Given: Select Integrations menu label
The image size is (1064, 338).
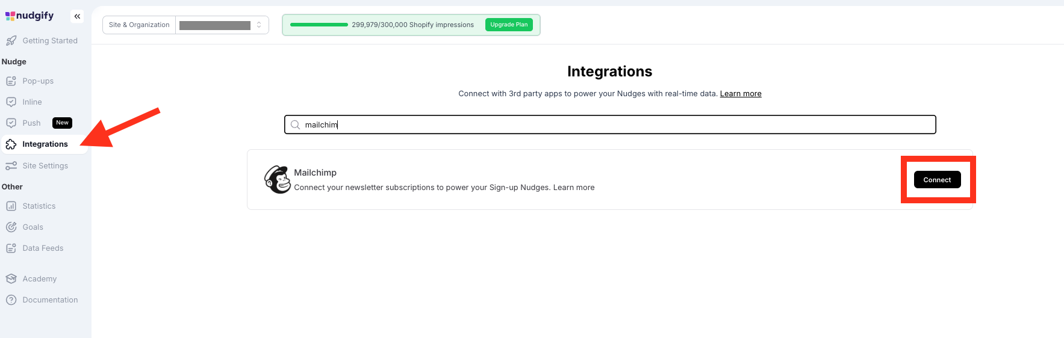Looking at the screenshot, I should tap(45, 144).
